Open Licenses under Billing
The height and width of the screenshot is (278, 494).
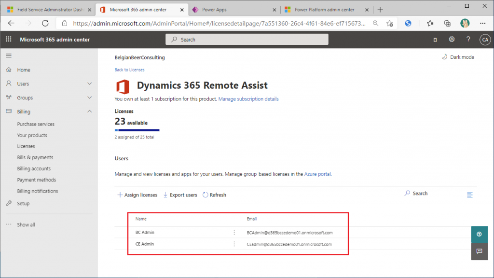pyautogui.click(x=26, y=146)
